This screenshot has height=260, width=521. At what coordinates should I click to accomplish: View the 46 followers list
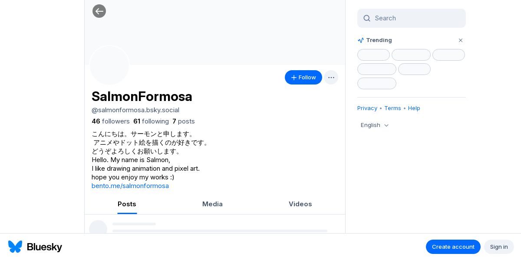(111, 121)
